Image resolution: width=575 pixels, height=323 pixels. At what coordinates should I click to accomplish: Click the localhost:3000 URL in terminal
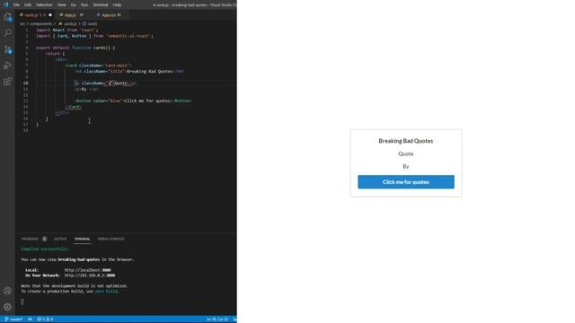click(x=88, y=270)
